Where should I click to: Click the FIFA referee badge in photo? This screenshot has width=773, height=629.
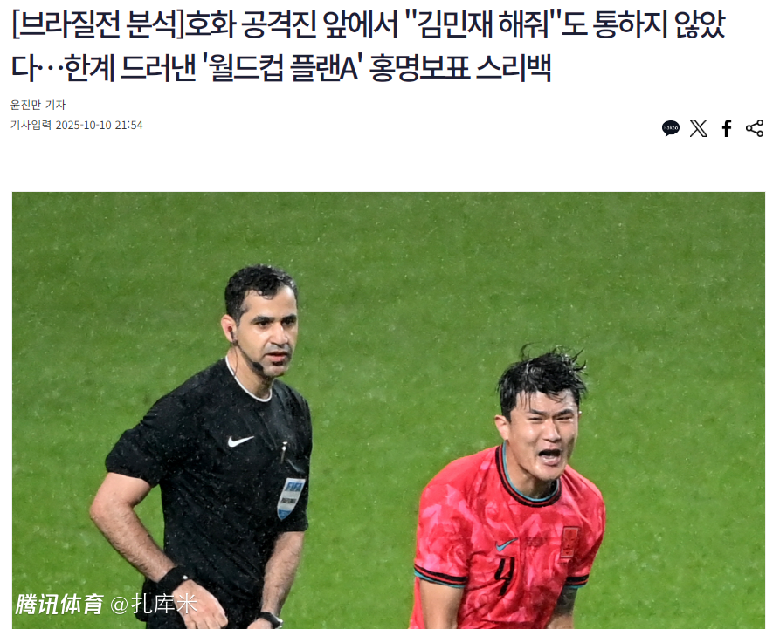(x=291, y=498)
